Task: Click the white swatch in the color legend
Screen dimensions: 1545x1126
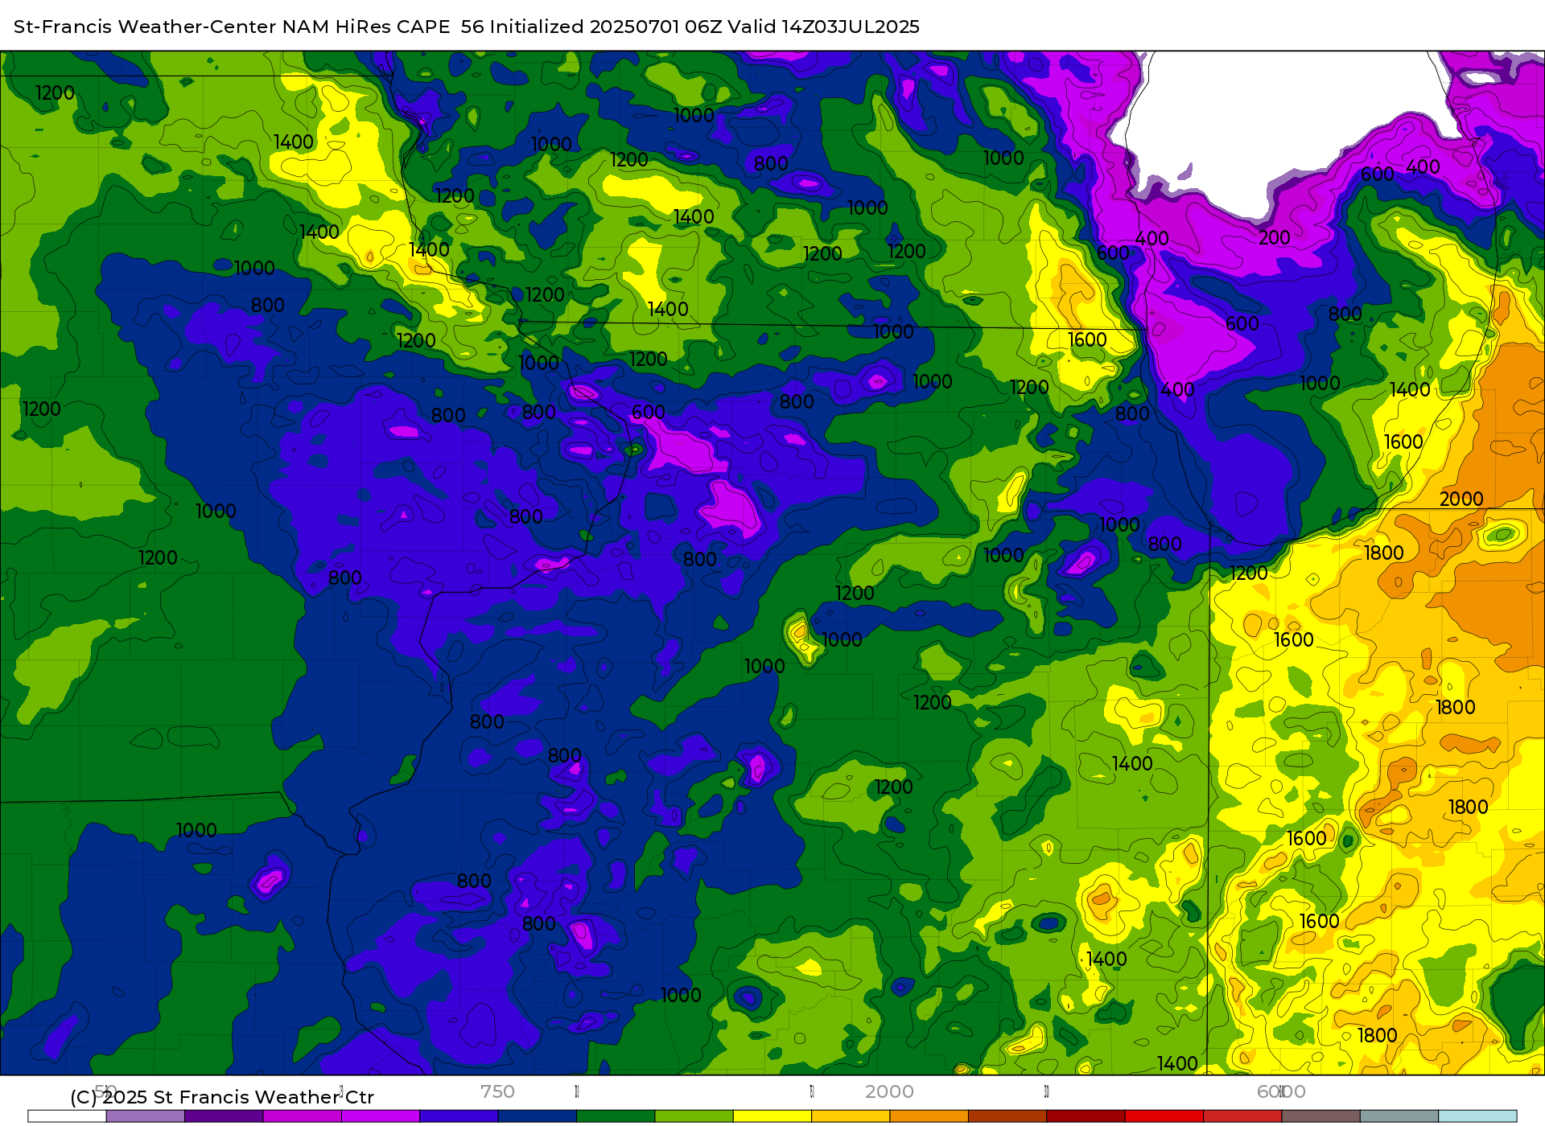Action: pos(67,1116)
